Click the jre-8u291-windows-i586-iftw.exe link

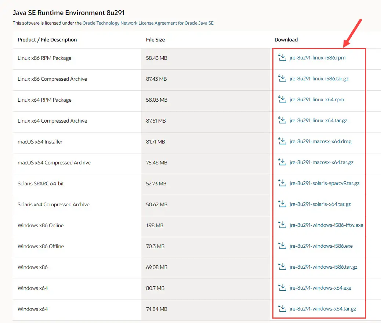click(326, 225)
